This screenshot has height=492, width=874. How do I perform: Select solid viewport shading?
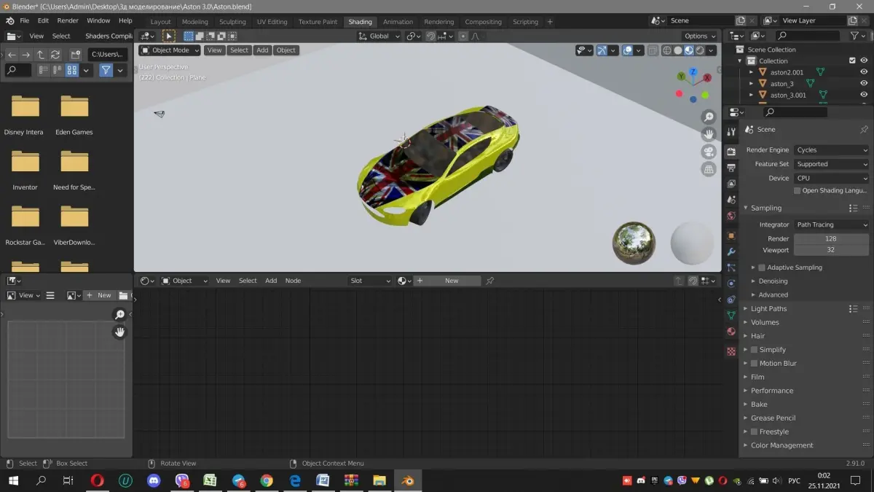[x=678, y=50]
